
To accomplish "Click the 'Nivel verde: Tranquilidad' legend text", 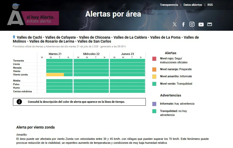I will click(x=176, y=84).
